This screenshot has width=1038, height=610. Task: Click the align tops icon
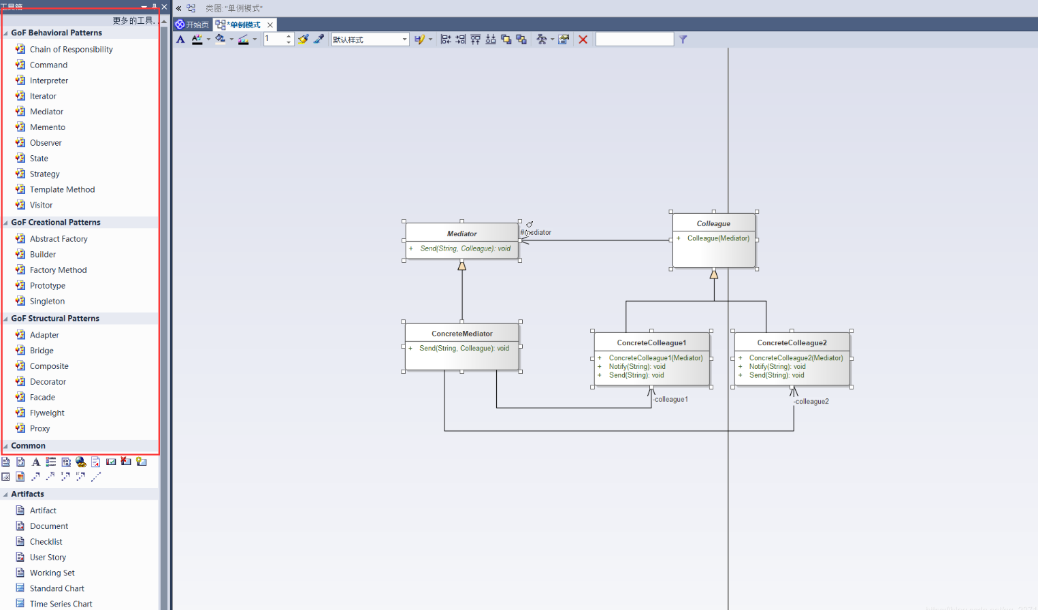pos(476,39)
